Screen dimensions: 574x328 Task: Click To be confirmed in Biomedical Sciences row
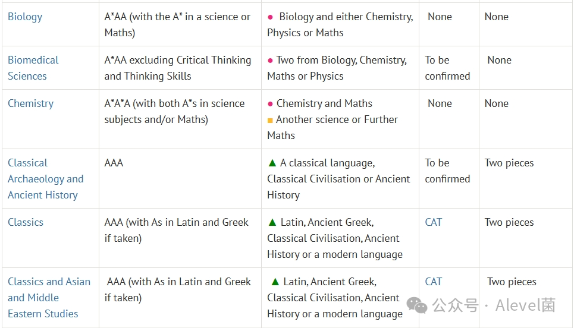(447, 68)
